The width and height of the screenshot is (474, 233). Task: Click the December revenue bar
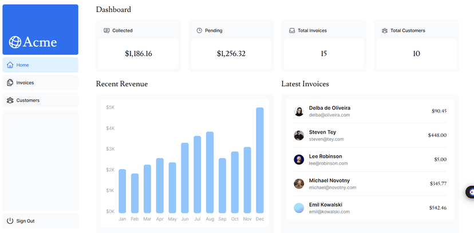[x=260, y=160]
